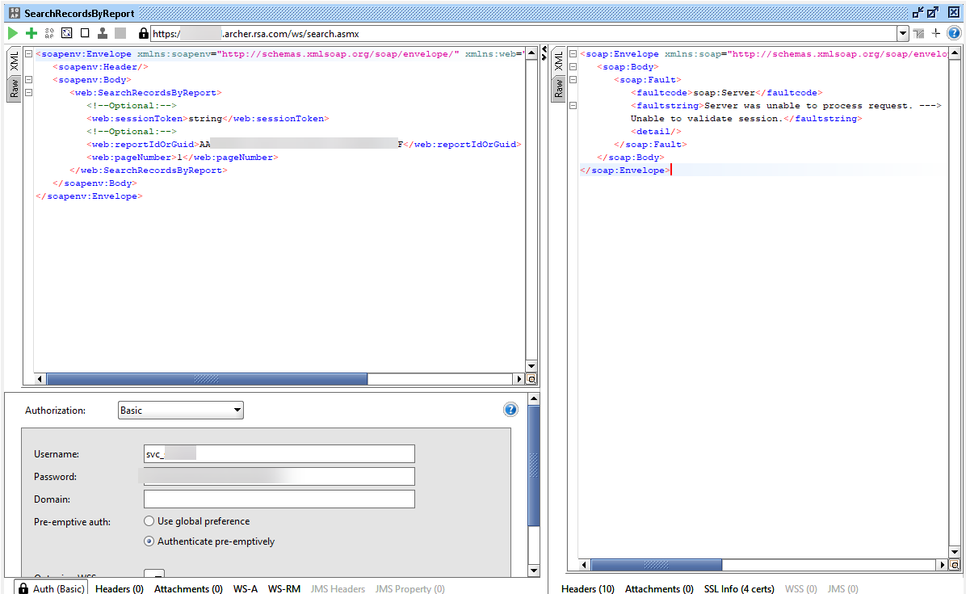Open the request Headers (0) tab
The width and height of the screenshot is (966, 594).
coord(119,588)
